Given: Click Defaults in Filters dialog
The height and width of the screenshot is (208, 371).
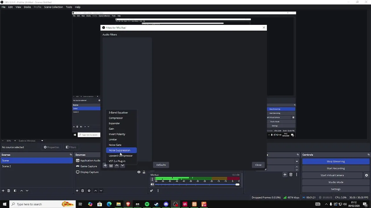Looking at the screenshot, I should pos(161,165).
